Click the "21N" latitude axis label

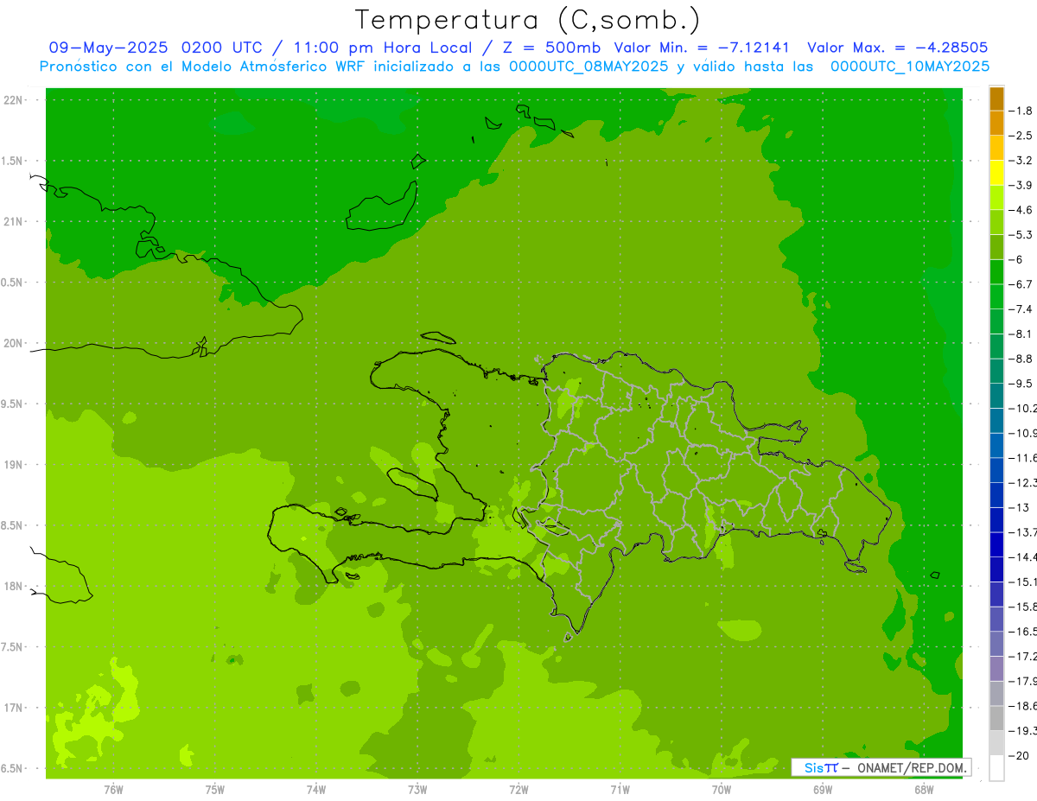coord(13,222)
